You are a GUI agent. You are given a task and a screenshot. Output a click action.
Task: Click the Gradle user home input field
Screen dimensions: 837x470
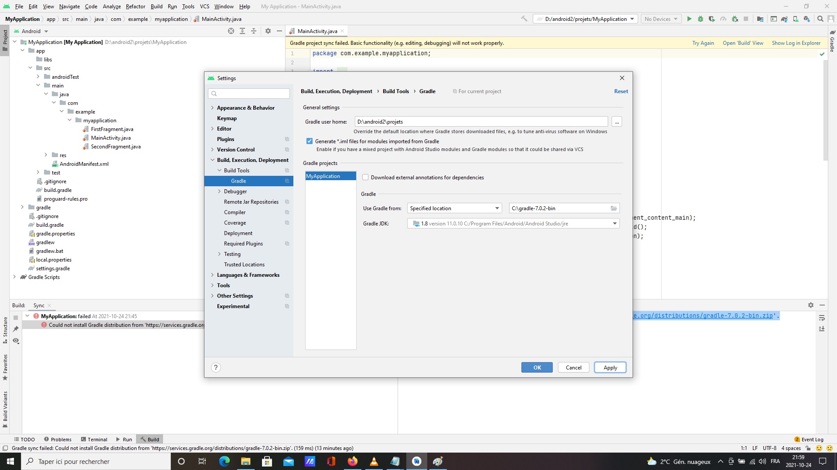pyautogui.click(x=481, y=122)
